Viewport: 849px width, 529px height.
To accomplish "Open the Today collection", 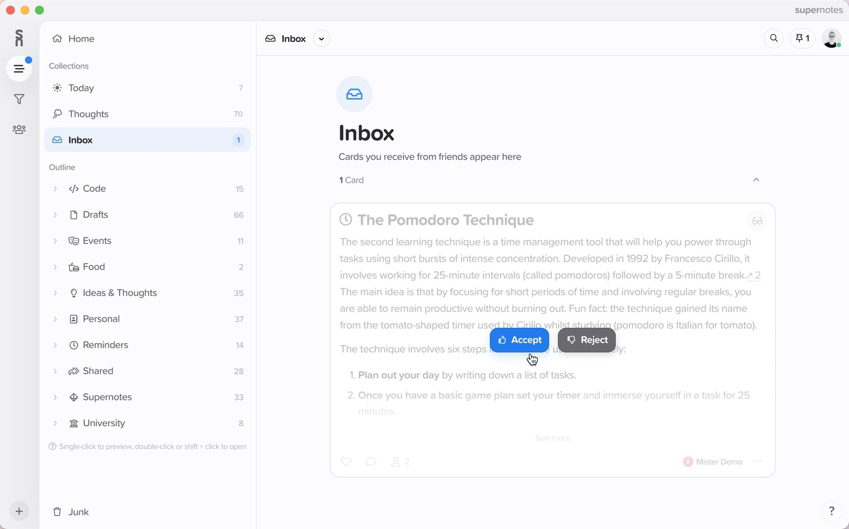I will 82,88.
